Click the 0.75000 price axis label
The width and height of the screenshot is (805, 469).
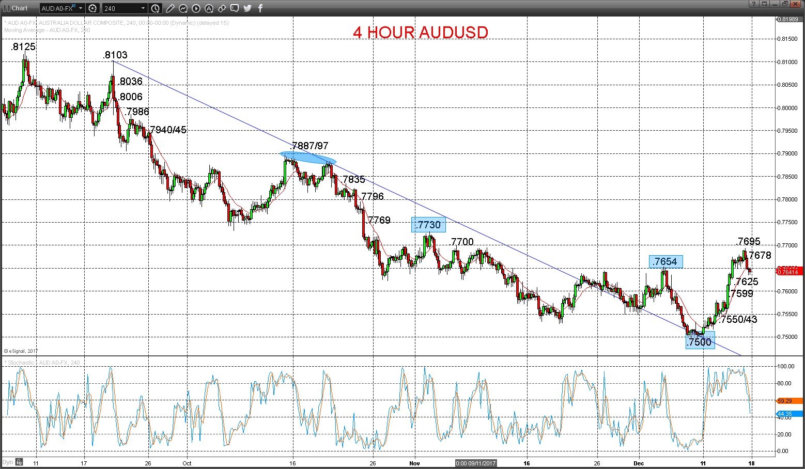click(x=788, y=337)
